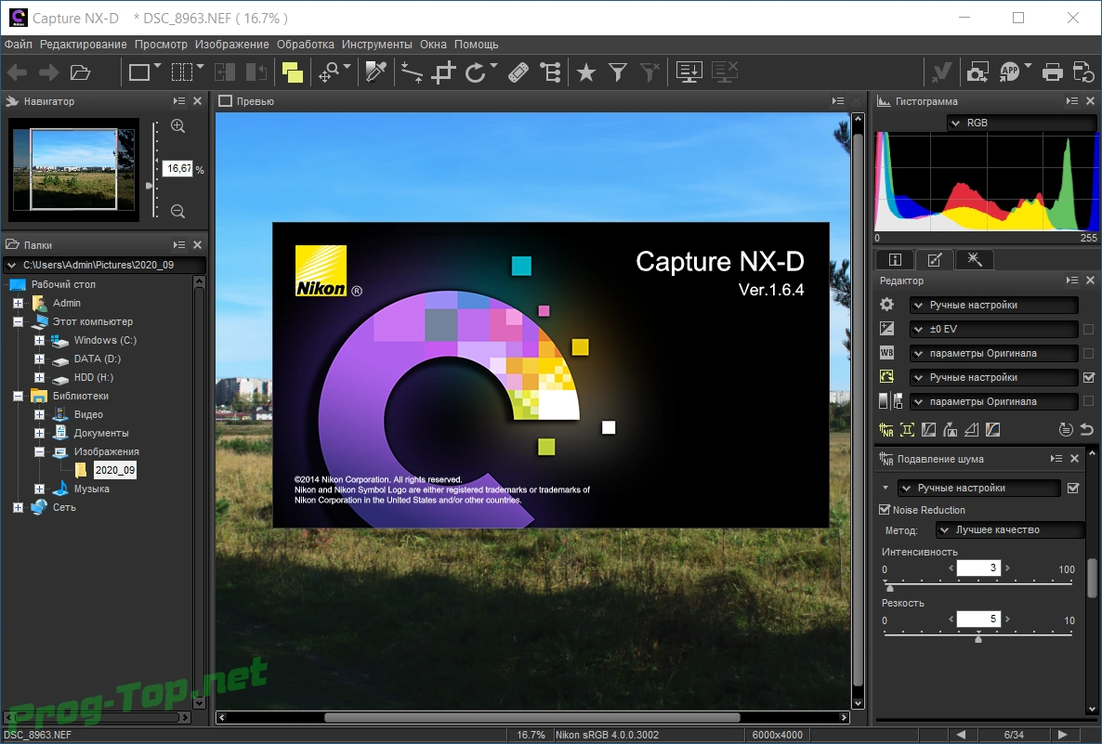Screen dimensions: 1102x744
Task: Click the Резкость slider handle
Action: (977, 638)
